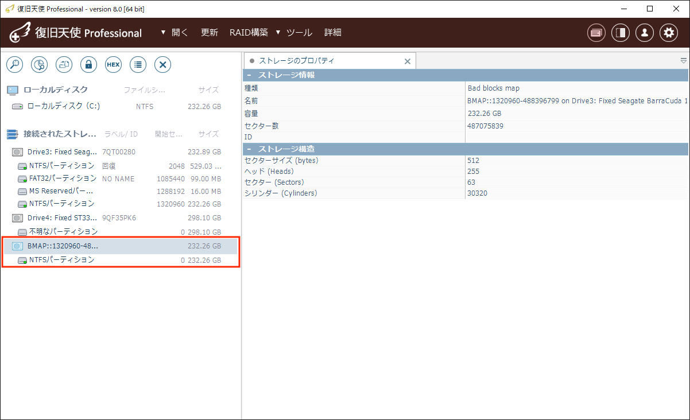Open the user account icon

pyautogui.click(x=645, y=33)
